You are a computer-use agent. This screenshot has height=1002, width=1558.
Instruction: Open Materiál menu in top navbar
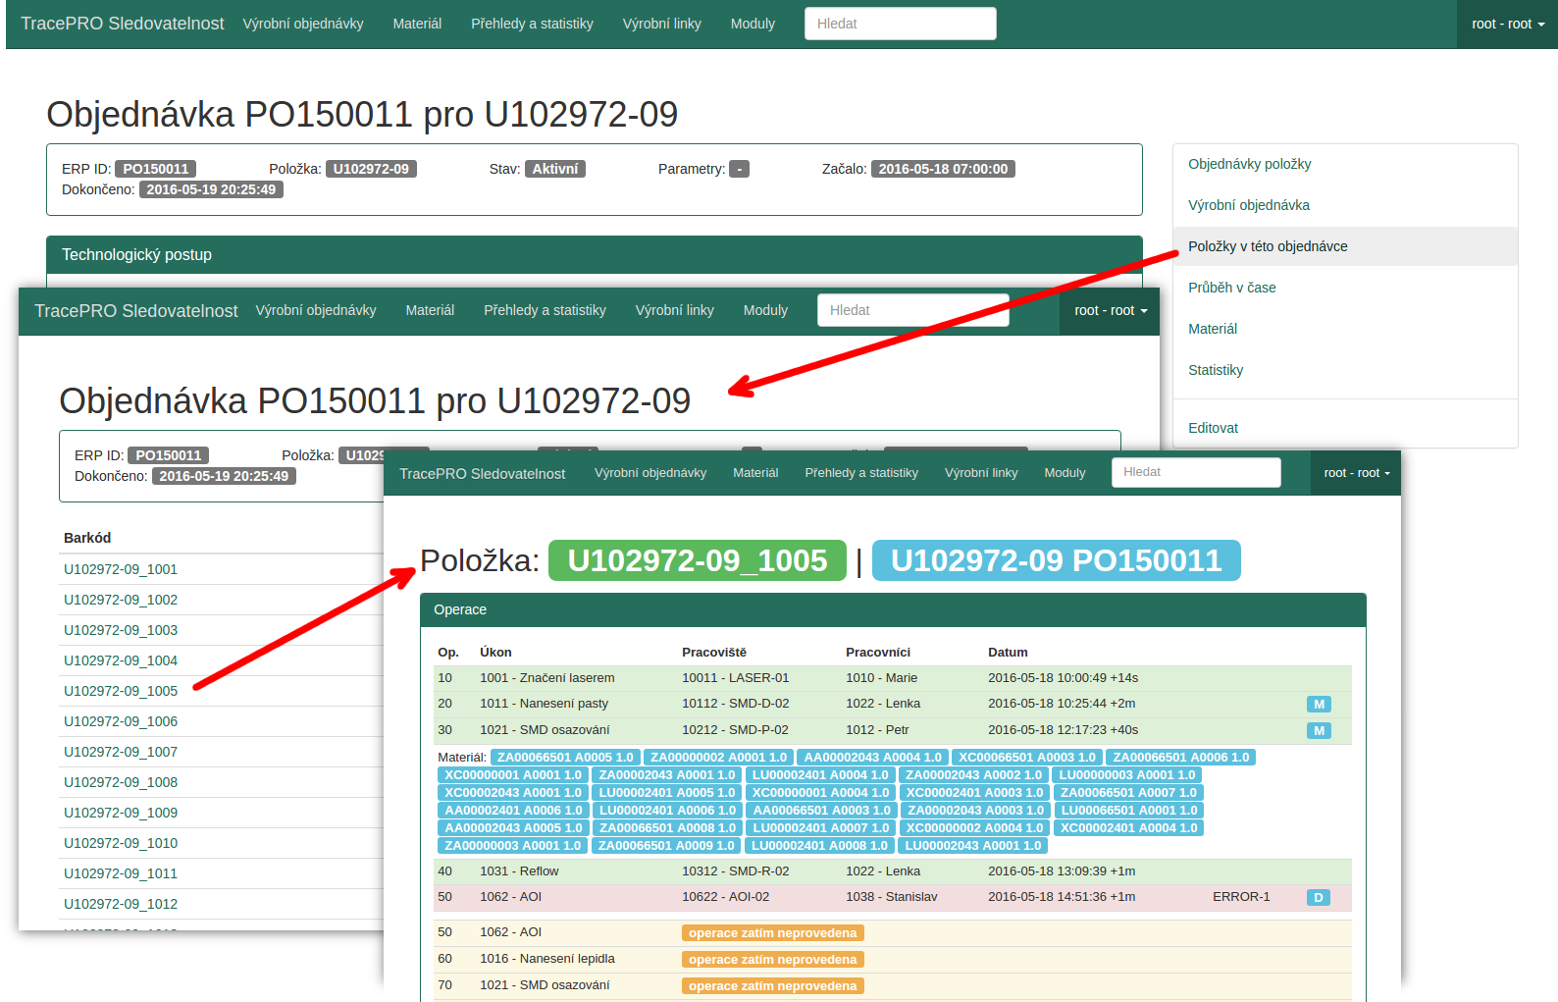click(x=417, y=24)
